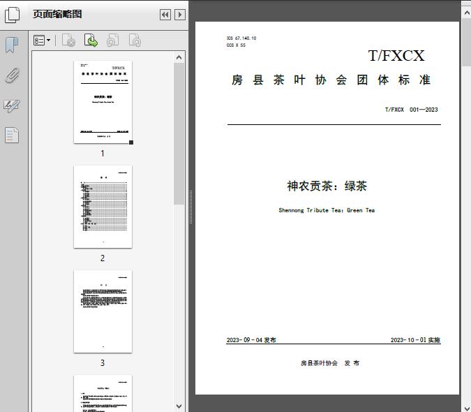The width and height of the screenshot is (471, 412).
Task: Click "Shennong Tribute Tea: Green Tea" subtitle
Action: 327,210
